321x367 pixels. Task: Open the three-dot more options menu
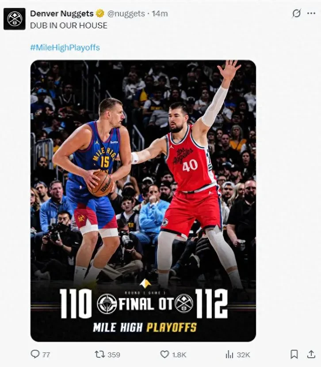click(x=311, y=13)
